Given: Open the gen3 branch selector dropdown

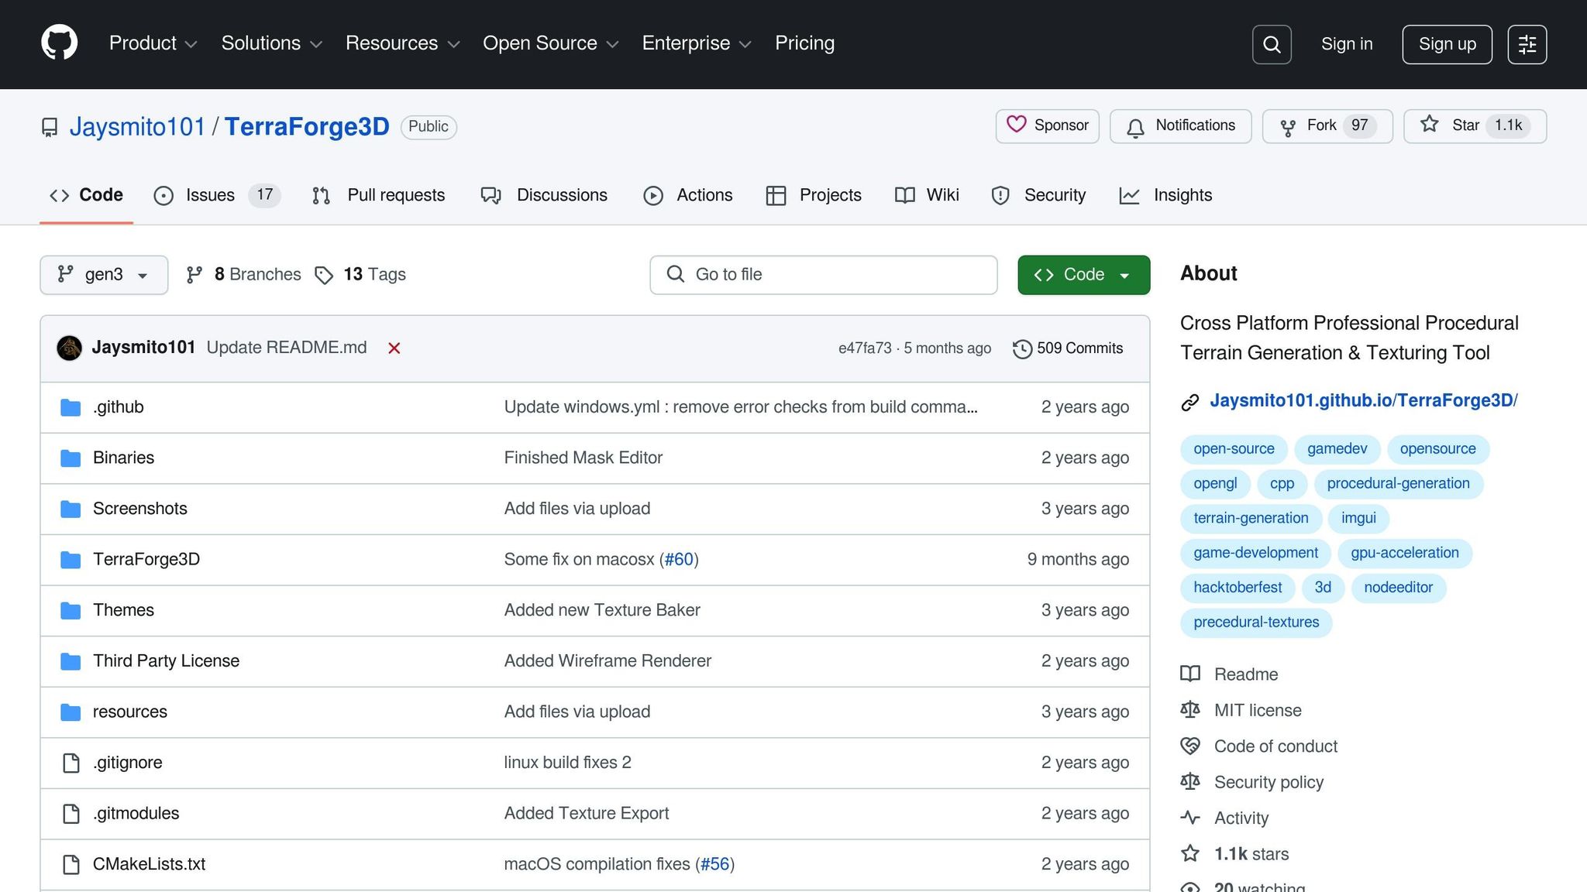Looking at the screenshot, I should [x=104, y=275].
